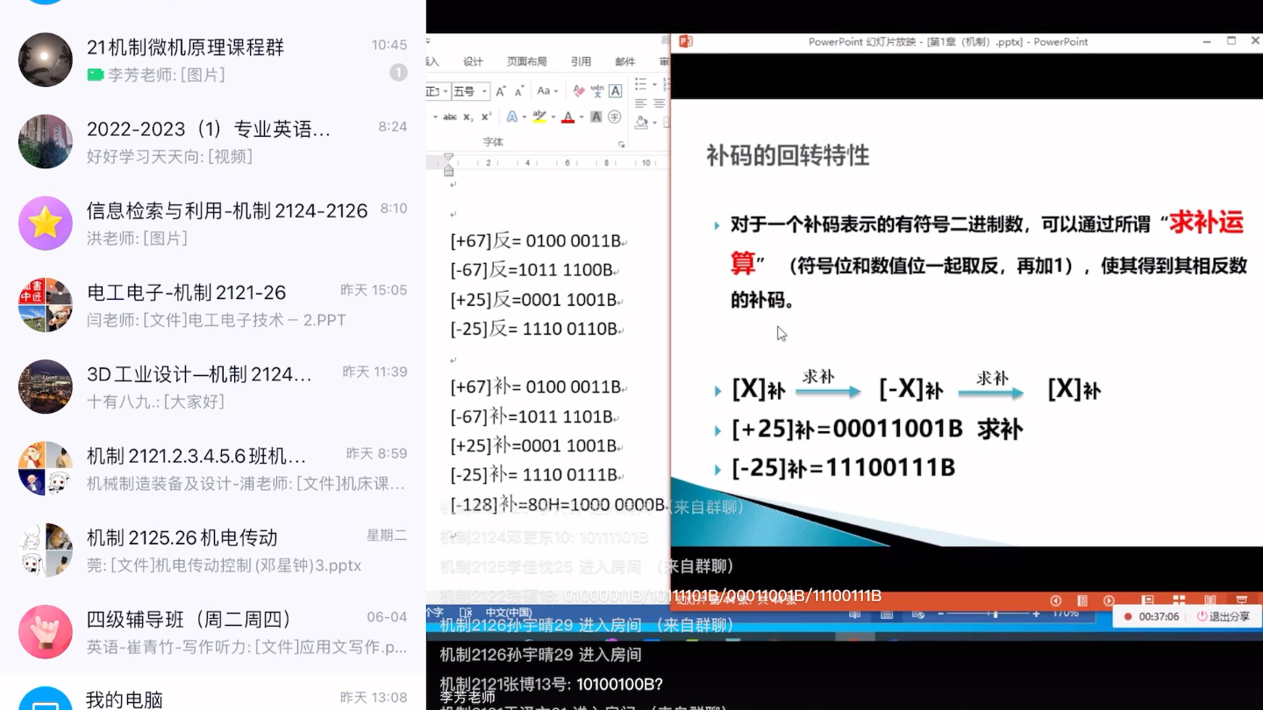Viewport: 1263px width, 710px height.
Task: Switch to the 引用 tab in Word
Action: pyautogui.click(x=581, y=61)
